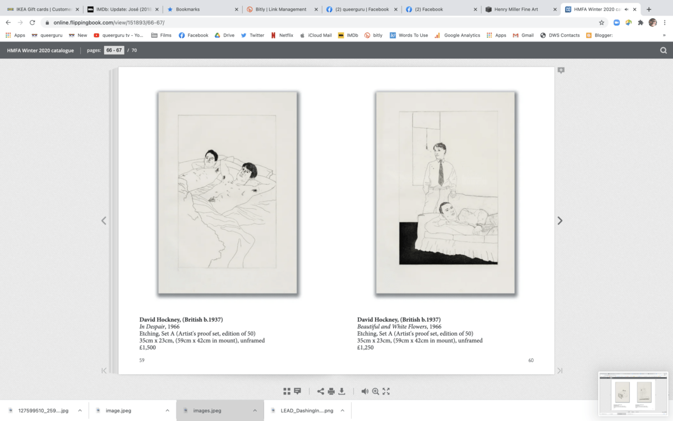
Task: Jump to the last page
Action: click(x=560, y=370)
